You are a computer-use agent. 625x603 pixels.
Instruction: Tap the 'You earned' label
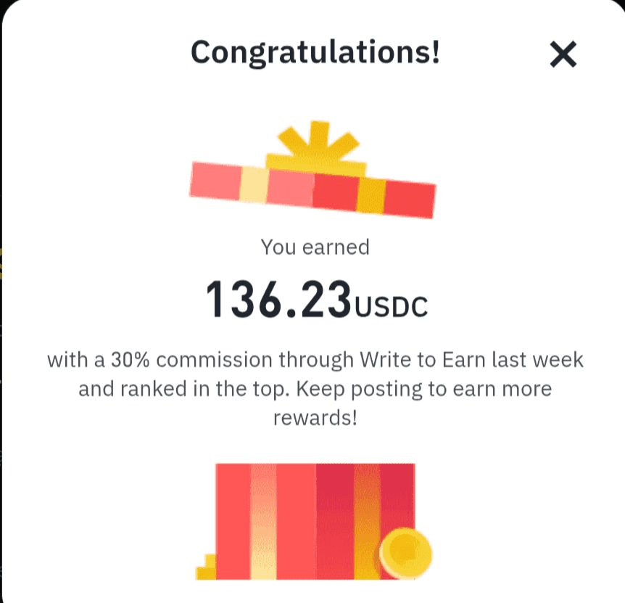pyautogui.click(x=315, y=247)
